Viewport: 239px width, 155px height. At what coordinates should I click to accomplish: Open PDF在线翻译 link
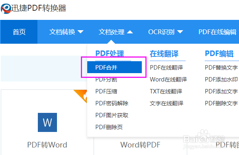[x=167, y=68]
